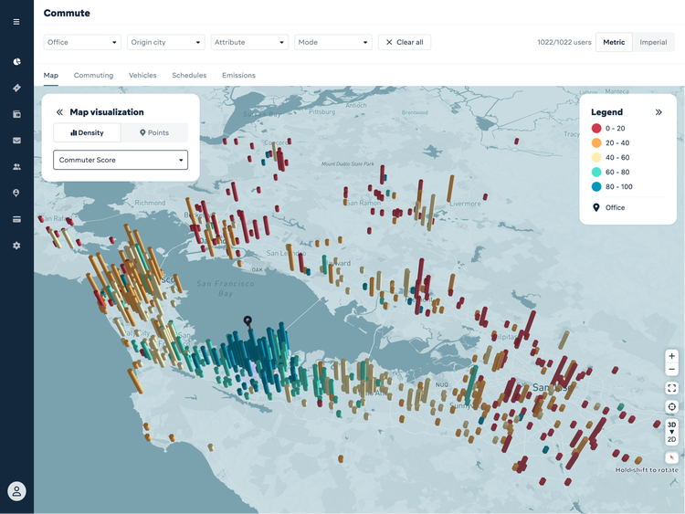Viewport: 685px width, 514px height.
Task: Recenter map with the target icon
Action: (x=672, y=407)
